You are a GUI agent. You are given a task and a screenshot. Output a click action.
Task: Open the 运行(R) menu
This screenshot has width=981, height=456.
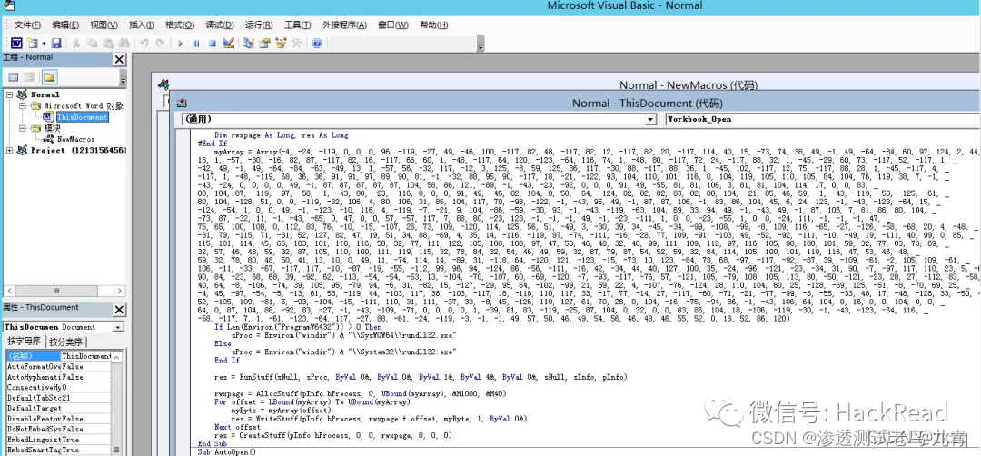pyautogui.click(x=258, y=25)
